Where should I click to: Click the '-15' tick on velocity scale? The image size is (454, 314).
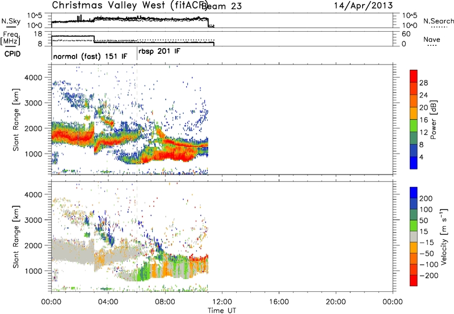pos(427,243)
